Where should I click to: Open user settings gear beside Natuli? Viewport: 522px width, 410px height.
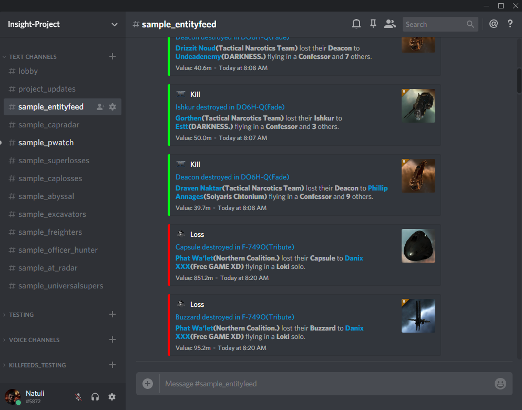point(112,397)
